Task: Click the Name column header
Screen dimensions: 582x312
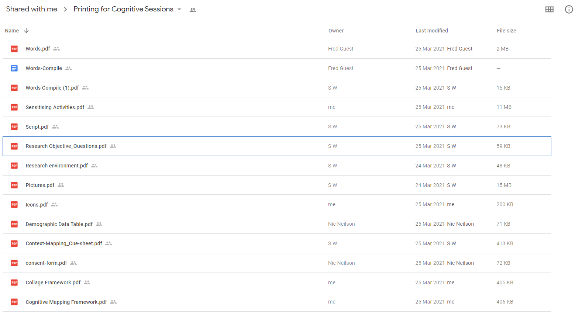Action: click(x=12, y=31)
